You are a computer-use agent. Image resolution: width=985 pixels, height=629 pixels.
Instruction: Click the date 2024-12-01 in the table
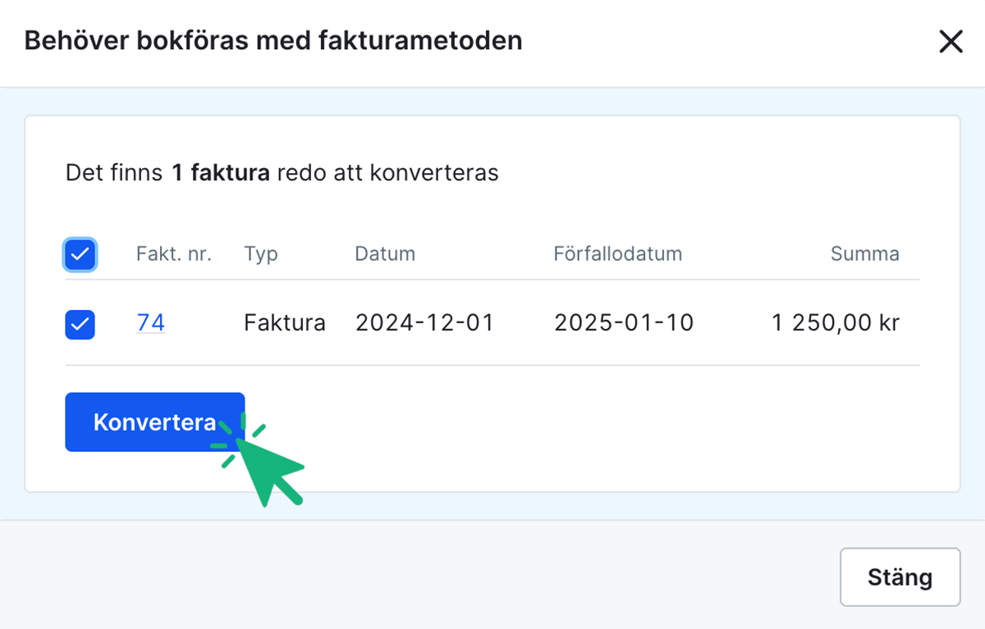[x=424, y=322]
